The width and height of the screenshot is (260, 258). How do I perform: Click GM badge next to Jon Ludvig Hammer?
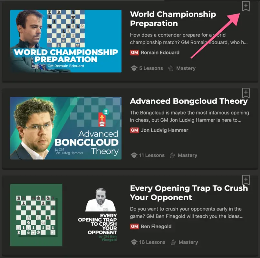(134, 130)
